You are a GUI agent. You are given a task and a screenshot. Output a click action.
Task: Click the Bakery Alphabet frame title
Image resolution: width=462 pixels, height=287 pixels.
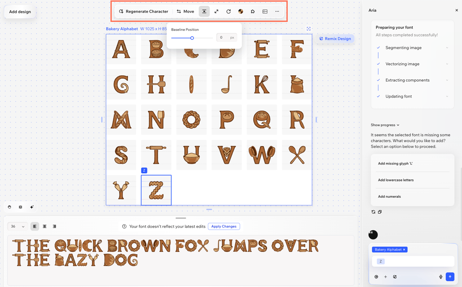click(122, 29)
